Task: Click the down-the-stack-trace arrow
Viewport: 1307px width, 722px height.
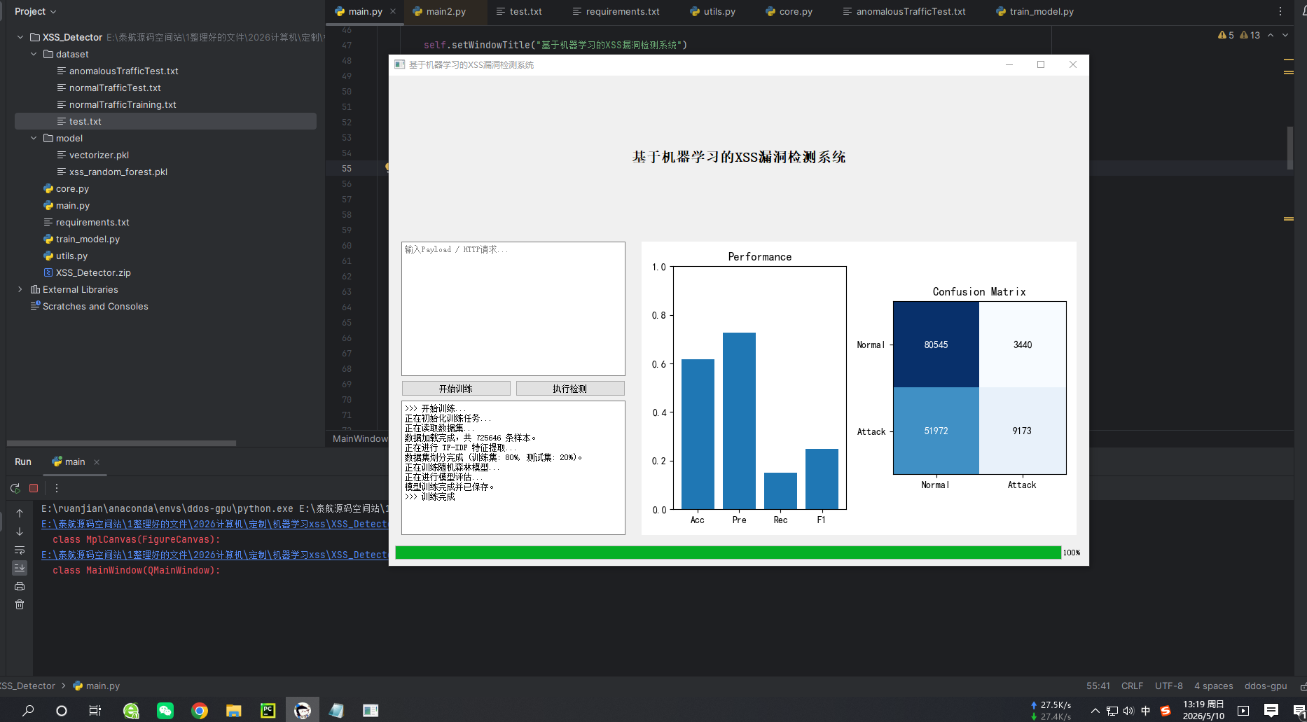Action: [x=20, y=532]
